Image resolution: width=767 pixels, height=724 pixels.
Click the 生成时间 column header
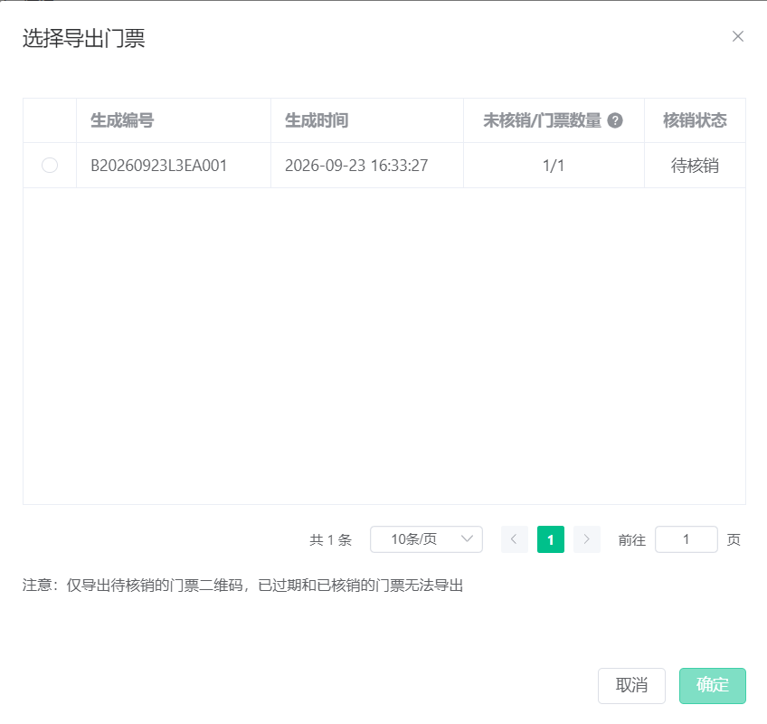[x=367, y=120]
